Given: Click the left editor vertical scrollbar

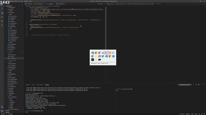Looking at the screenshot, I should (x=106, y=28).
